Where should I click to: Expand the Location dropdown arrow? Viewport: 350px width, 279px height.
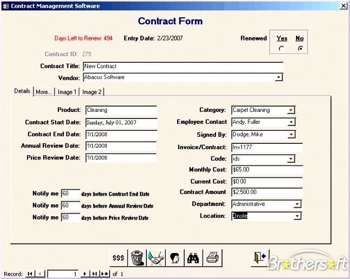point(297,216)
